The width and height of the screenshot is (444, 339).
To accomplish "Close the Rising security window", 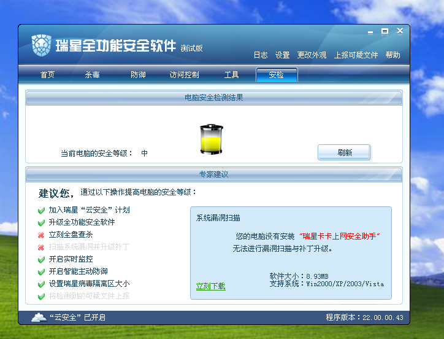I will point(400,31).
